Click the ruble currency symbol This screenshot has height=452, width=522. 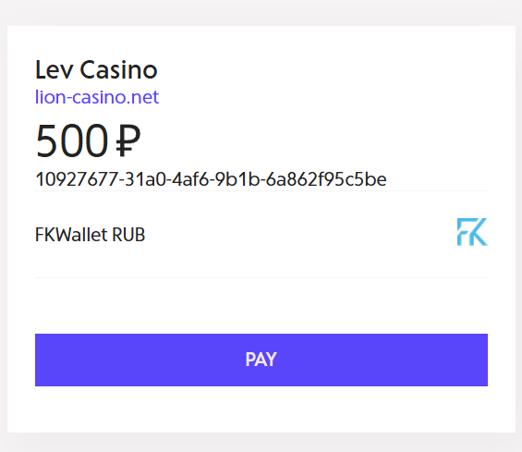pyautogui.click(x=128, y=140)
